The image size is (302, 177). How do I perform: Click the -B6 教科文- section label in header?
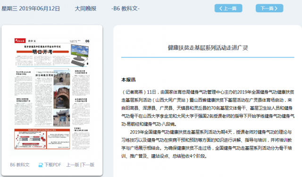(x=126, y=8)
